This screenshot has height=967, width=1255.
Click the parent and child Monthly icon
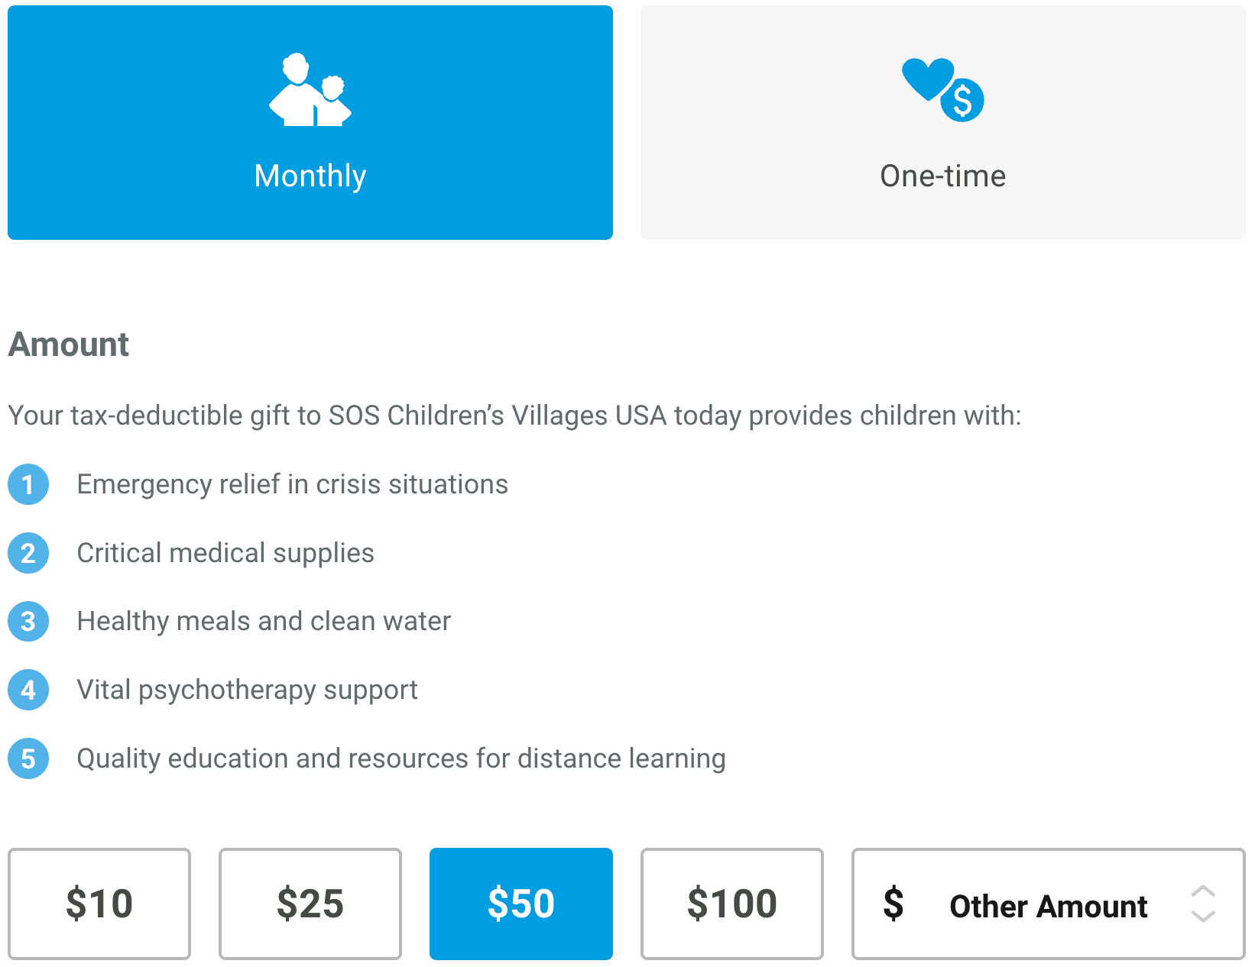tap(310, 89)
